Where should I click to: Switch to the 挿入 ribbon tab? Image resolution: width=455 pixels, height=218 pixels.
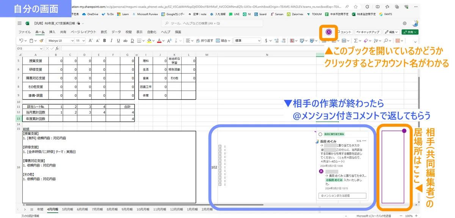click(52, 32)
